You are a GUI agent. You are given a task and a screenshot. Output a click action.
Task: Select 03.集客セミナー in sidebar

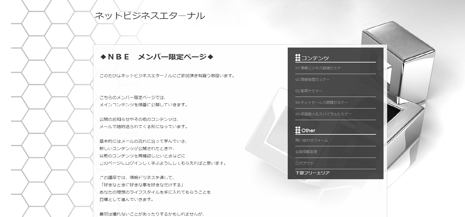(309, 91)
